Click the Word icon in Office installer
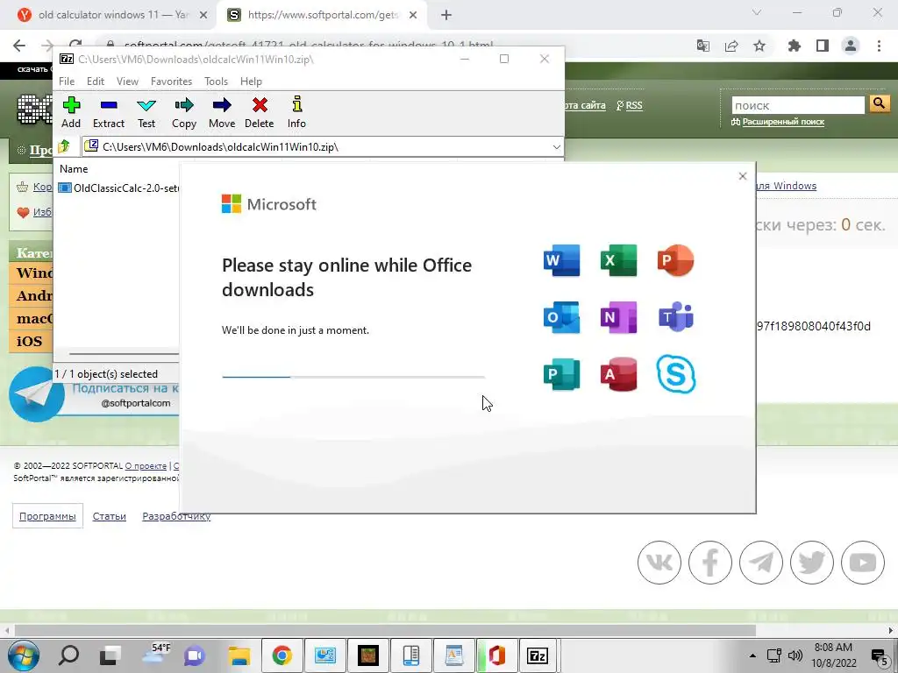898x673 pixels. coord(561,259)
